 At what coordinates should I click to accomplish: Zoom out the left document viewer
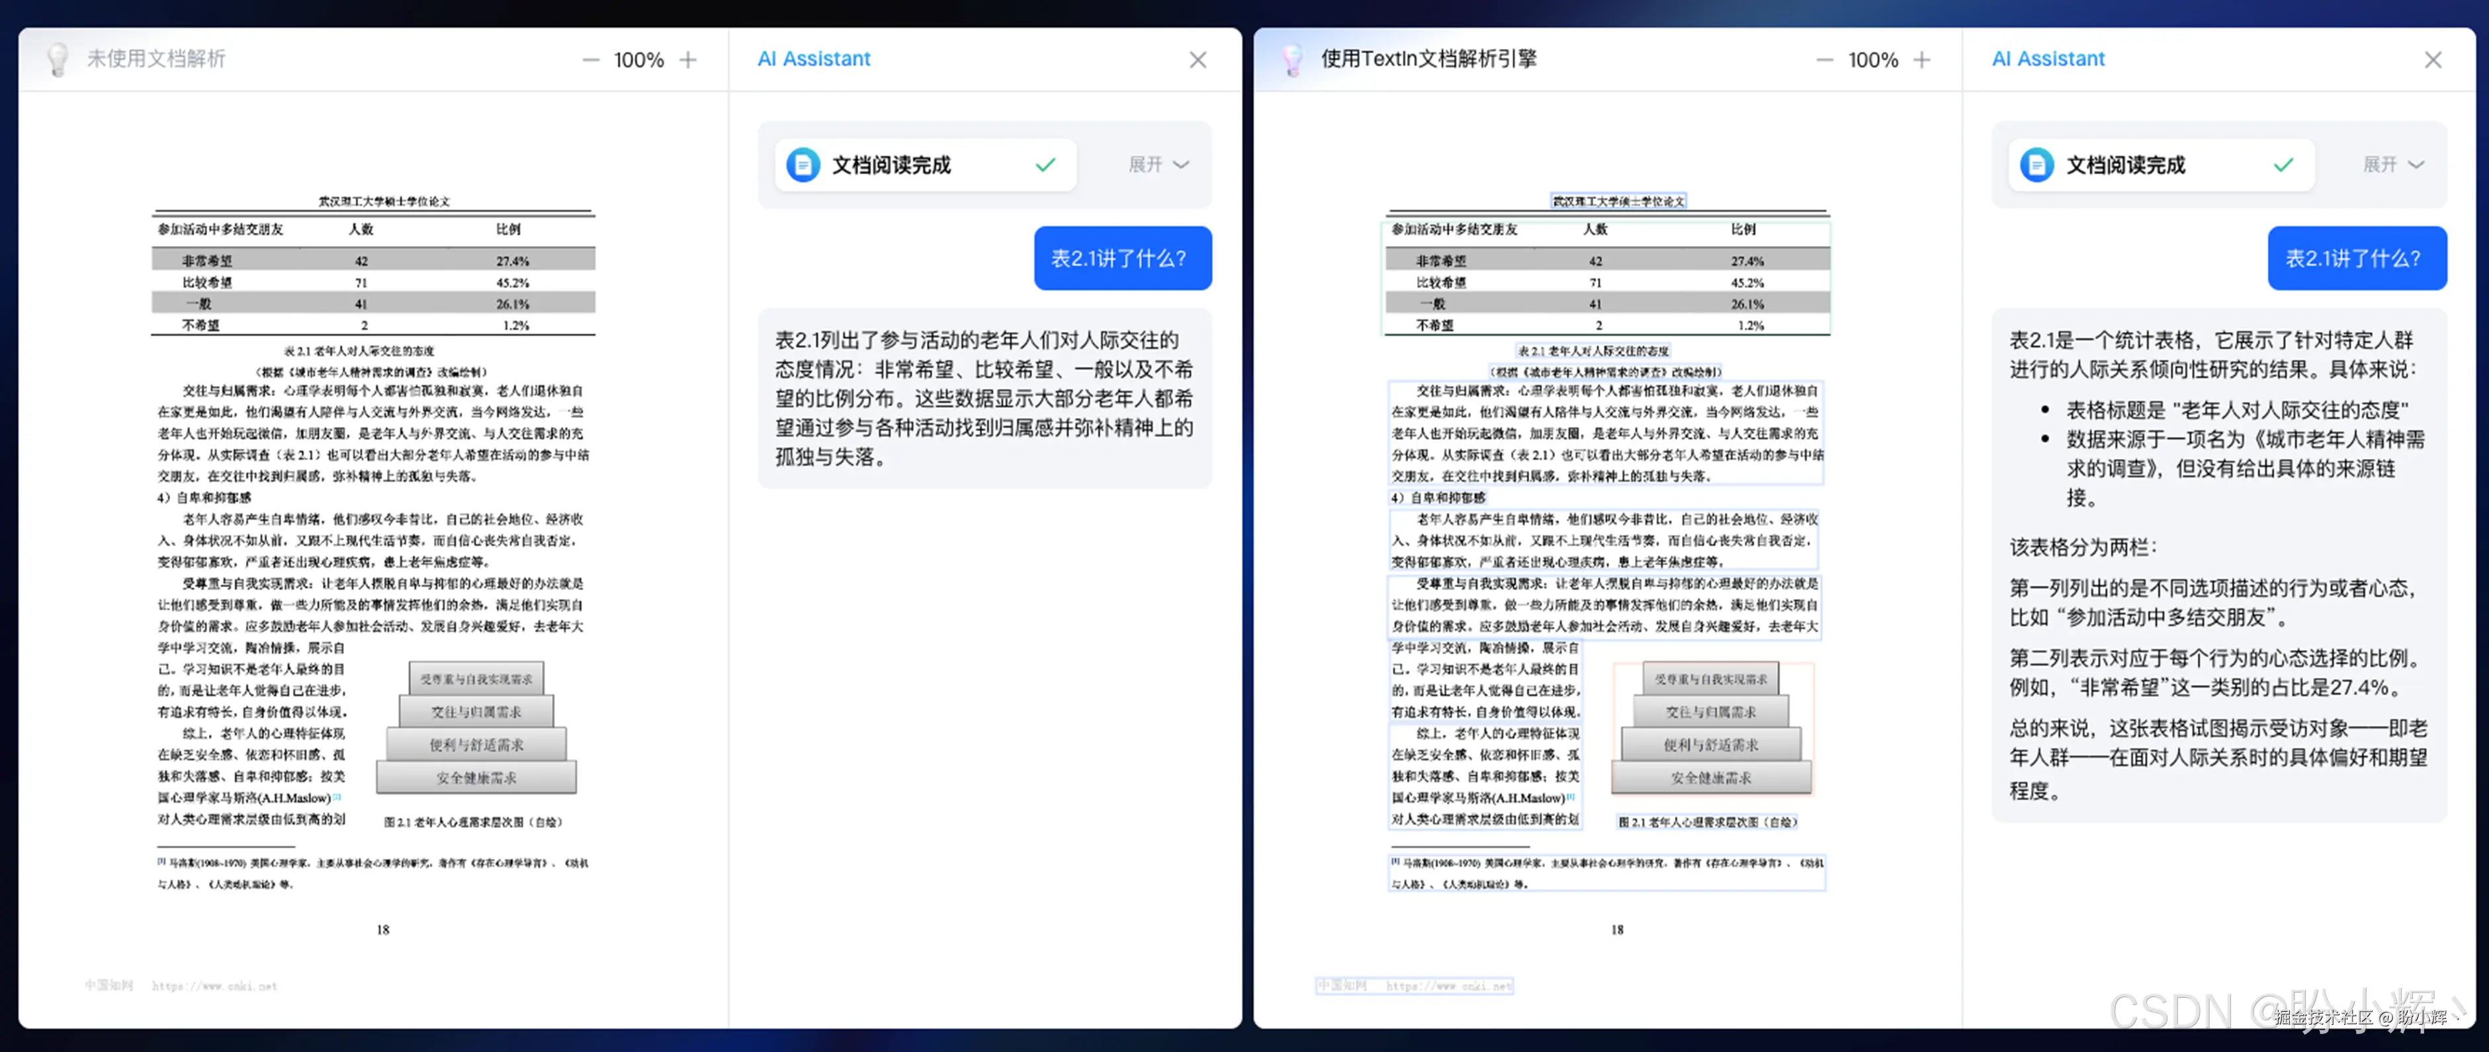coord(590,60)
